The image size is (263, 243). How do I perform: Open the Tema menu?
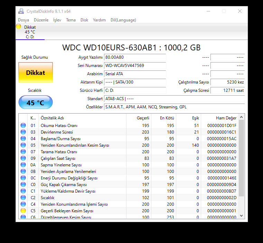(x=71, y=20)
